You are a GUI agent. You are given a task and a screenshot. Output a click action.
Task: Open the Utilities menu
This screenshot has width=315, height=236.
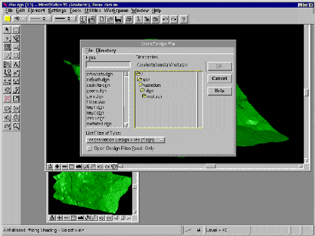(x=92, y=11)
